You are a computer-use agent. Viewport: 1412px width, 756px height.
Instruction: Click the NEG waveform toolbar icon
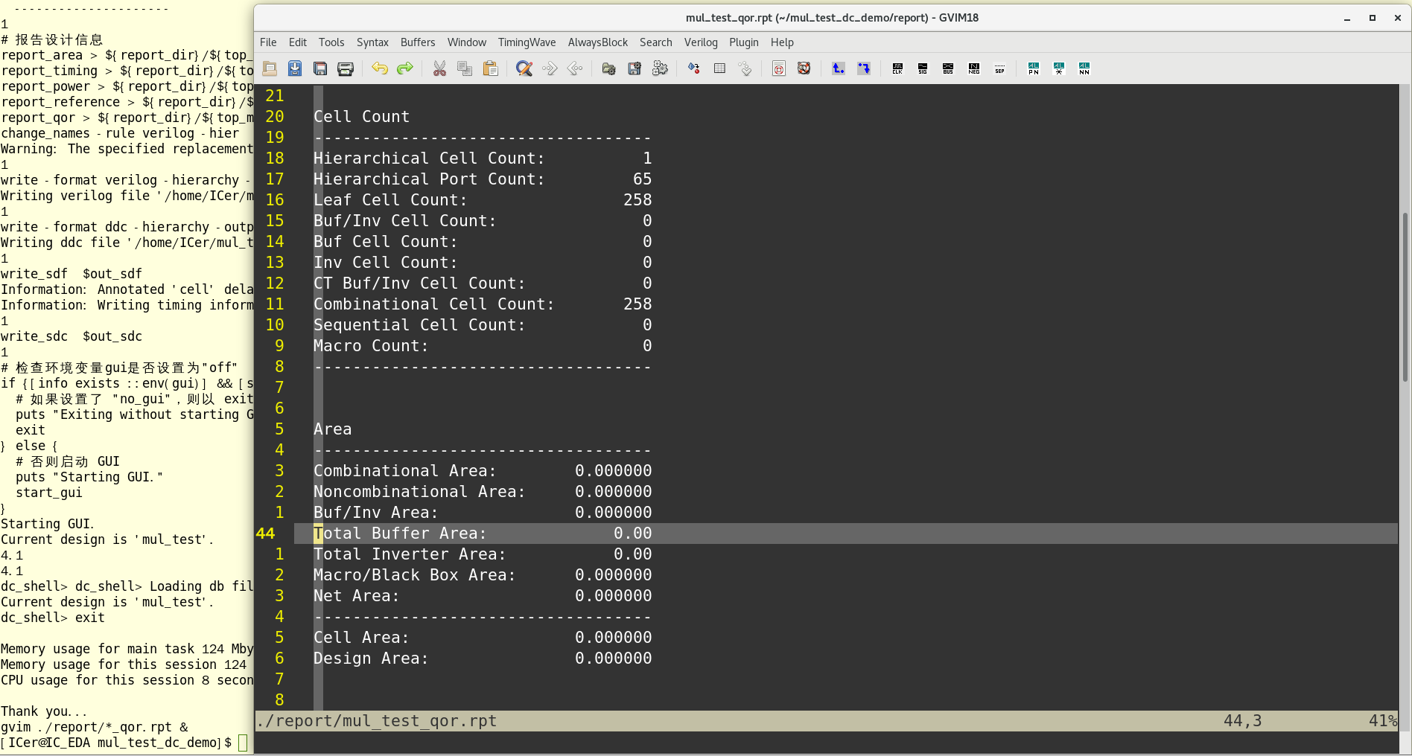tap(974, 68)
